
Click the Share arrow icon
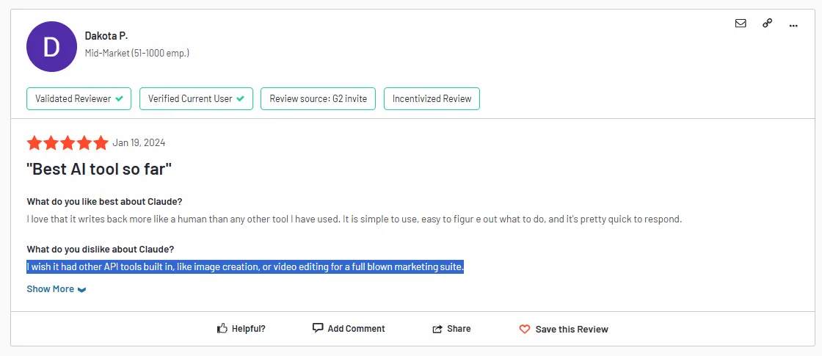click(x=437, y=329)
